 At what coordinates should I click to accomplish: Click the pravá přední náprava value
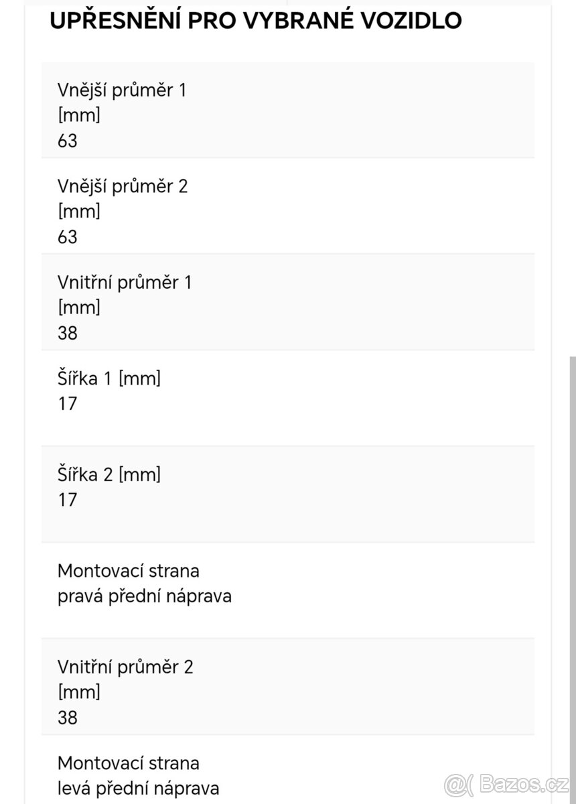pos(145,596)
